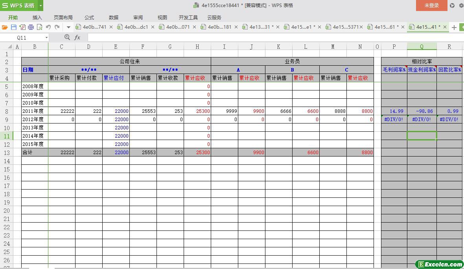Close the 4e0b...181 document tab
Viewport: 464px width, 269px height.
236,27
